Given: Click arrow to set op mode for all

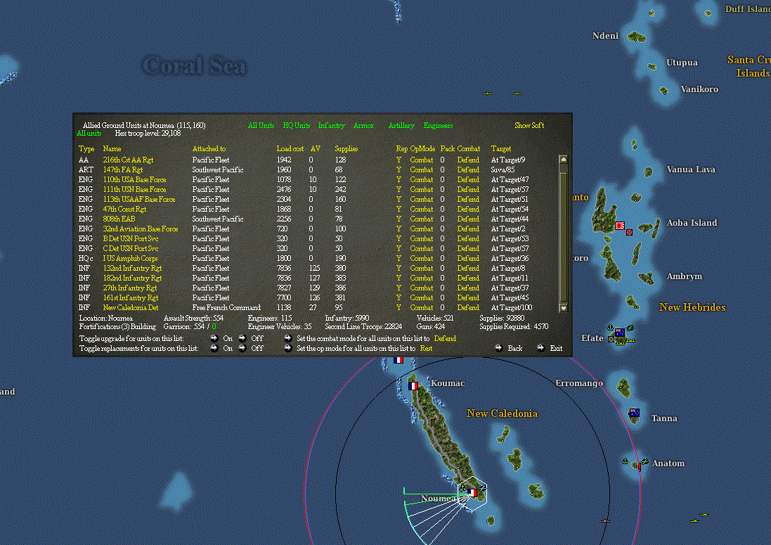Looking at the screenshot, I should pos(288,348).
